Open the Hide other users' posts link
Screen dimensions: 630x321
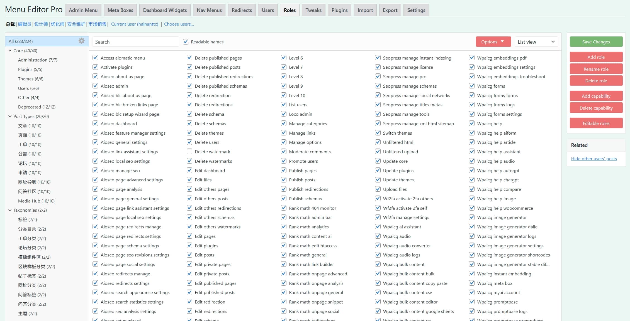pos(594,159)
